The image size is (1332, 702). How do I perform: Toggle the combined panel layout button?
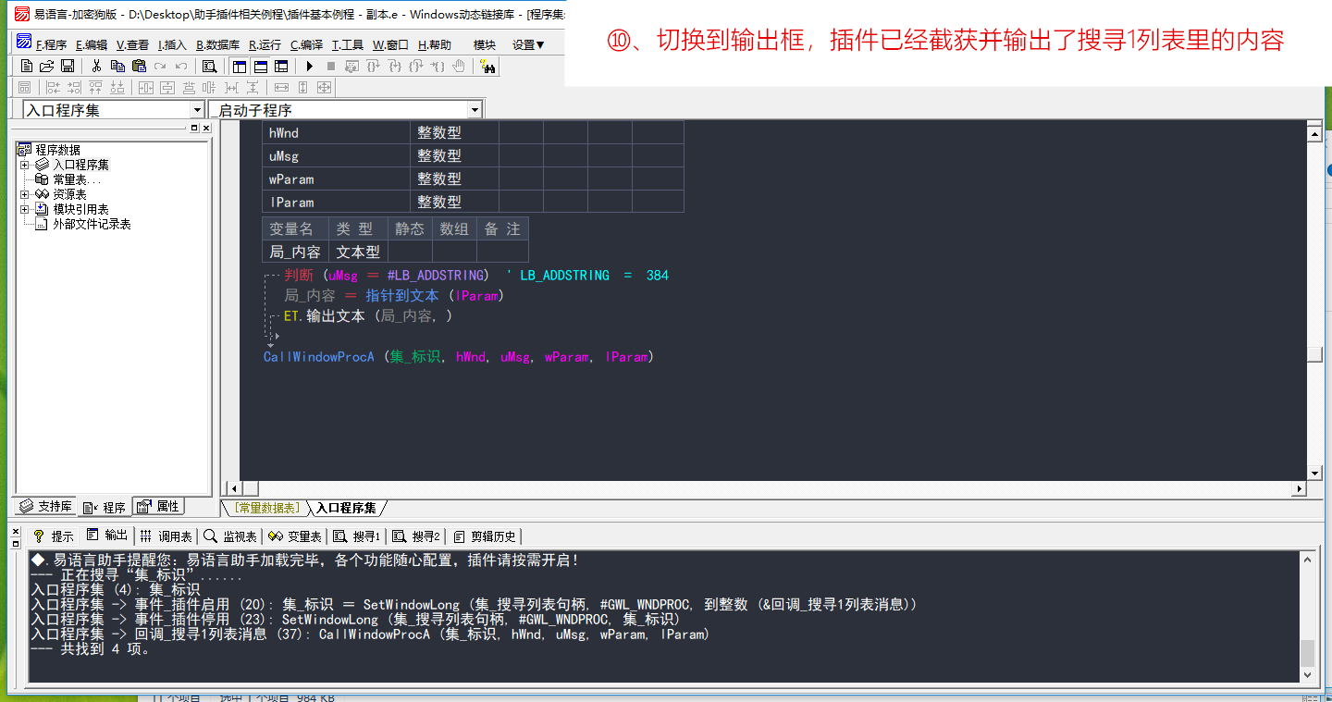[281, 66]
